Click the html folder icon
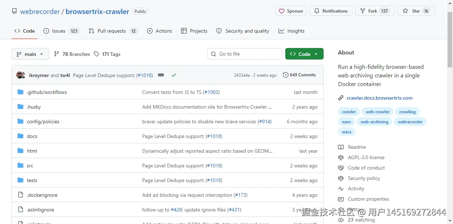Image resolution: width=453 pixels, height=224 pixels. tap(20, 151)
